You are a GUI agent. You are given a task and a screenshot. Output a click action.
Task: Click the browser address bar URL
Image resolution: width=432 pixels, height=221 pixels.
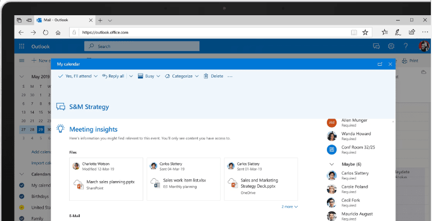(105, 33)
